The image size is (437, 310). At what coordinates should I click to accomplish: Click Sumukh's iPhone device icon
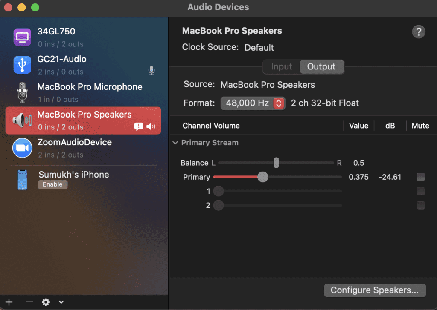pyautogui.click(x=22, y=180)
